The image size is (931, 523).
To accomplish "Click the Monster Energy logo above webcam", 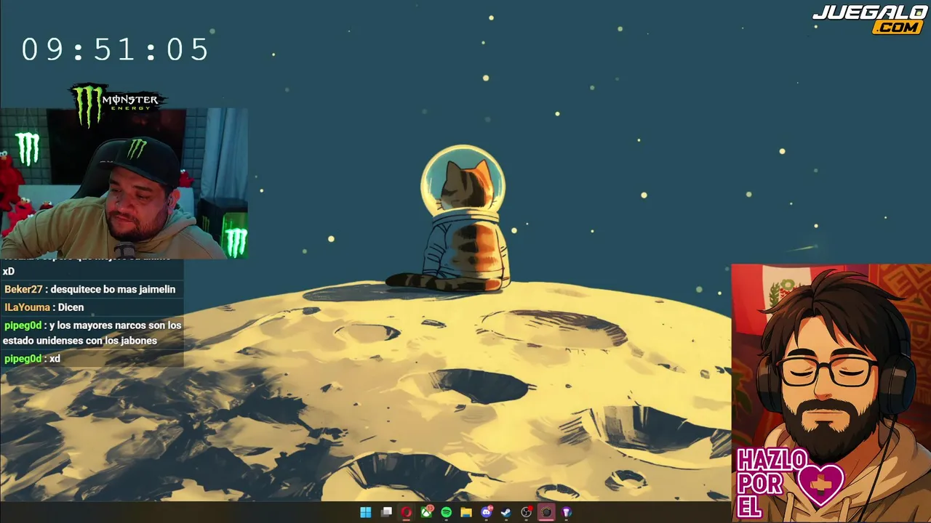I will (116, 104).
